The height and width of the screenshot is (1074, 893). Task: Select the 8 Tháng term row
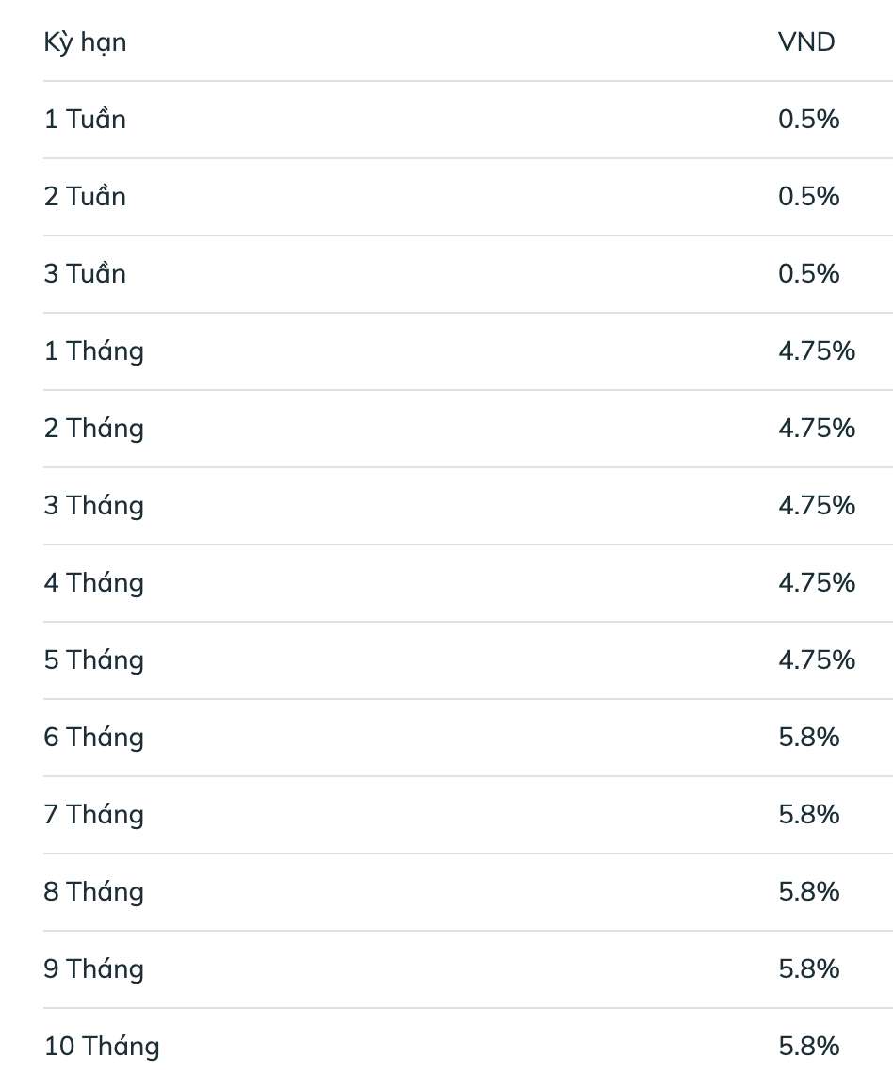point(93,892)
